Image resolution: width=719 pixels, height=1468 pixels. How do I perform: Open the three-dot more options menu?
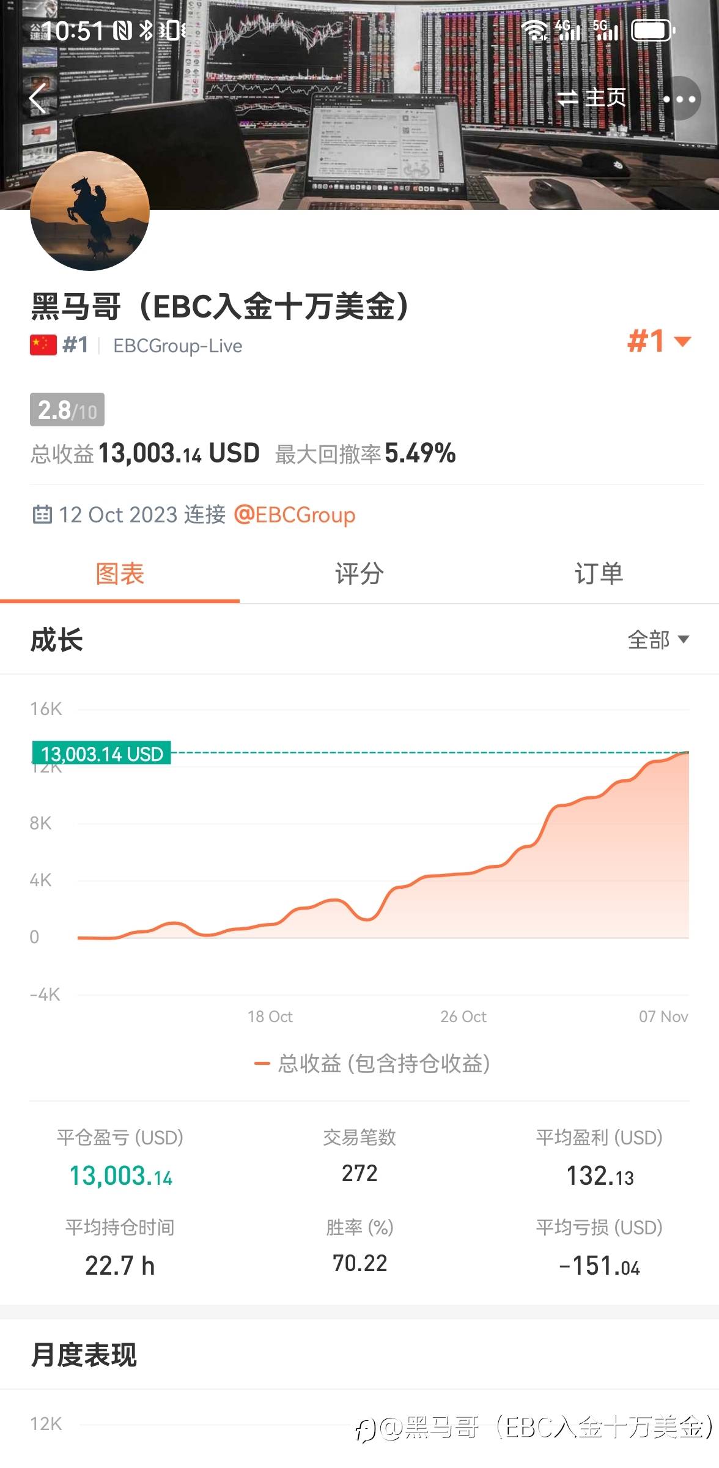click(x=679, y=98)
